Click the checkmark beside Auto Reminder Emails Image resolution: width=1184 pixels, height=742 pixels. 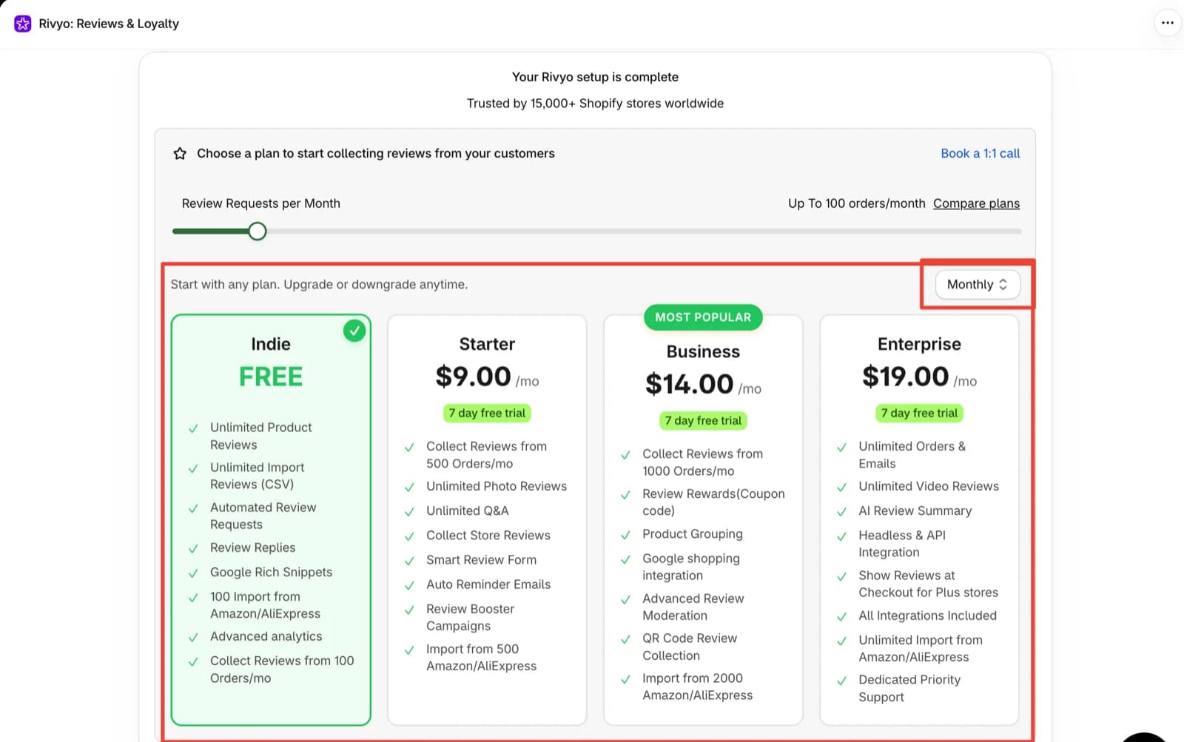[409, 586]
